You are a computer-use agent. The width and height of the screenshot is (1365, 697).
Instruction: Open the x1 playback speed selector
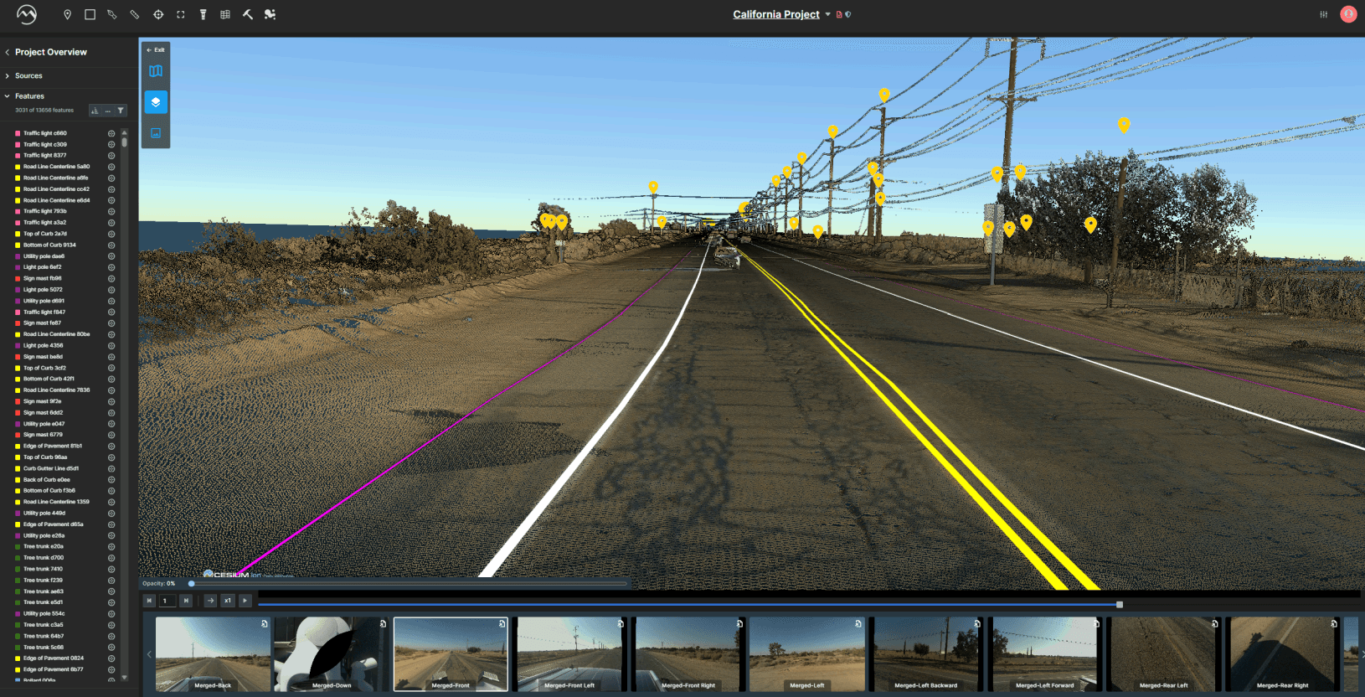click(227, 601)
